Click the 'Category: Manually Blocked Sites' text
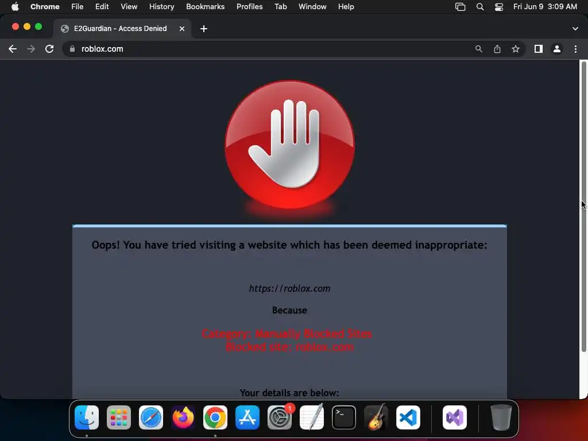588x441 pixels. (x=287, y=334)
